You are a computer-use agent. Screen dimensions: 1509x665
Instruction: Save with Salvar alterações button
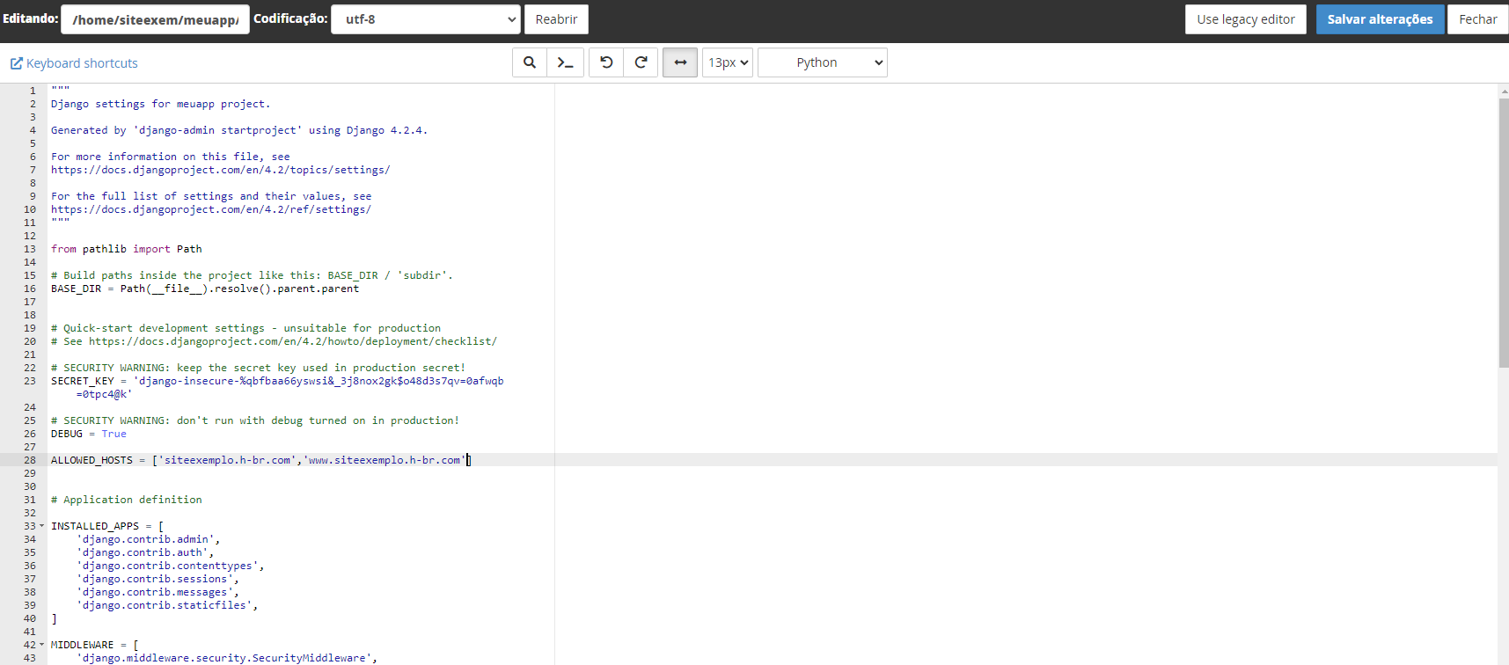click(x=1380, y=19)
